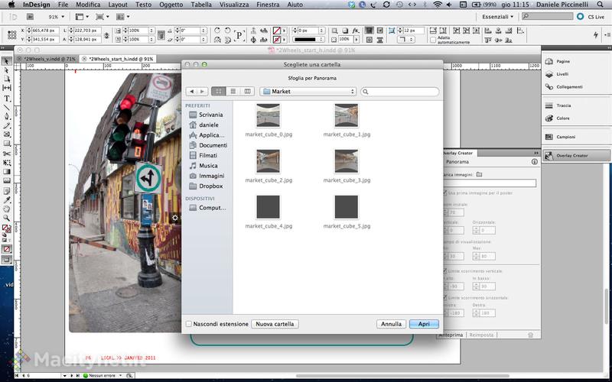
Task: Open the Pagine panel
Action: pos(563,60)
